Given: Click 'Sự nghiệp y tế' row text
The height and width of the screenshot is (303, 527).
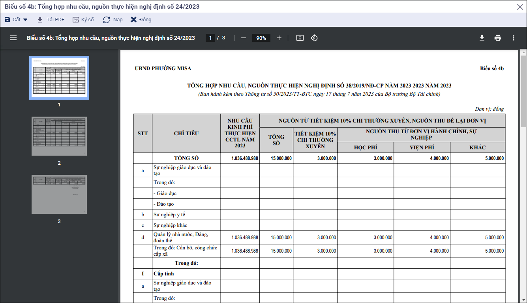Looking at the screenshot, I should (x=169, y=215).
